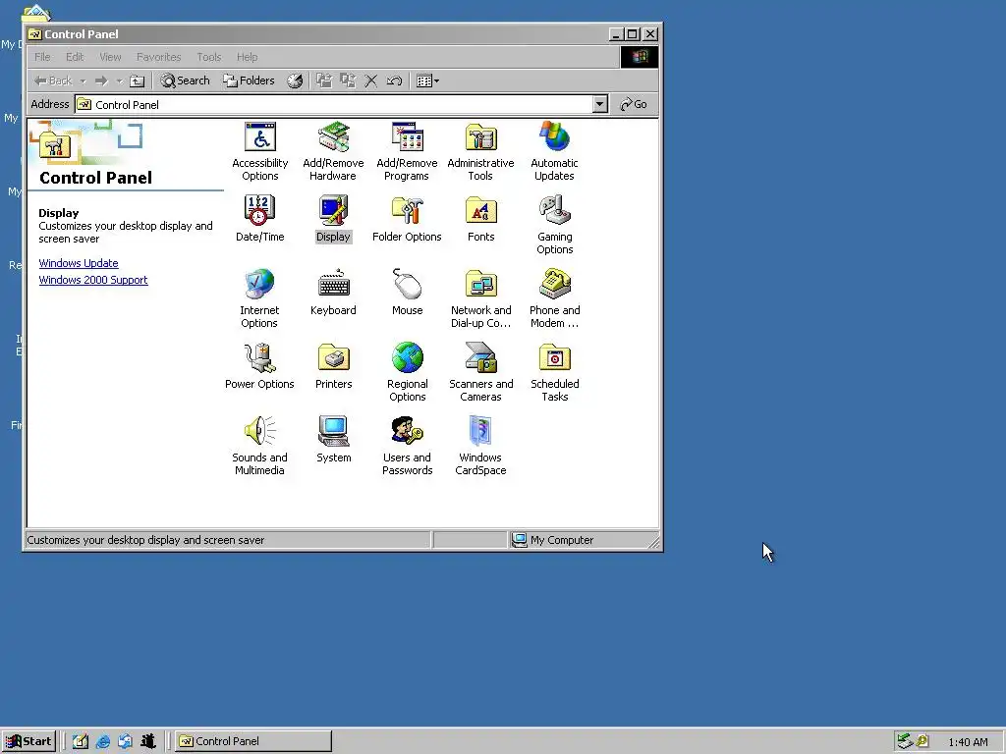Click the Back toolbar button
Image resolution: width=1006 pixels, height=754 pixels.
pyautogui.click(x=53, y=81)
